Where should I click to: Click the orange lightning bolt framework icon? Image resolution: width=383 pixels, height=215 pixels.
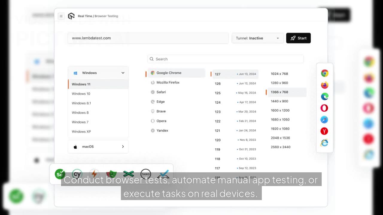(94, 174)
